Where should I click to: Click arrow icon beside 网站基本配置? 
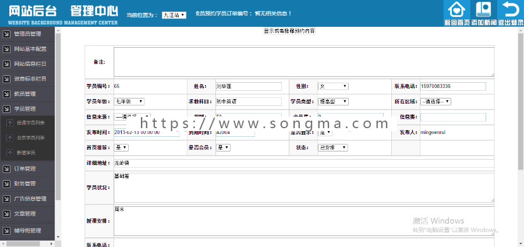tap(6, 49)
